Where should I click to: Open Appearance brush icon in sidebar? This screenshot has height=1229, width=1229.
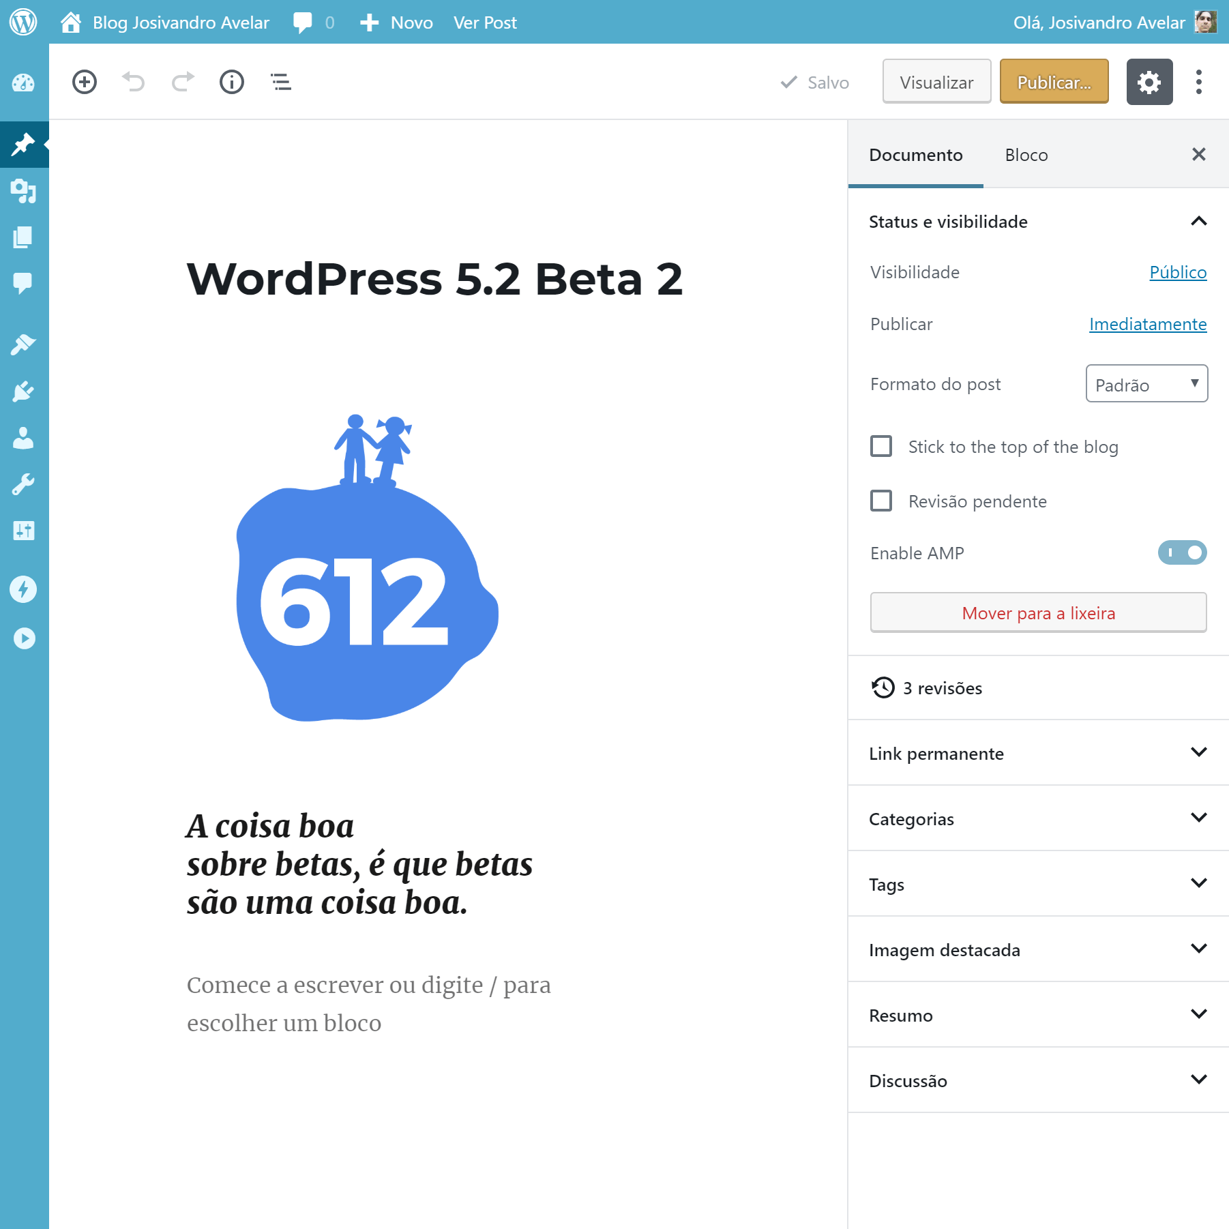click(23, 344)
